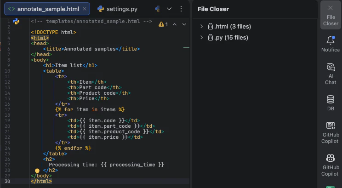Open the lower GitHub Copilot tool window
Image resolution: width=342 pixels, height=188 pixels.
[x=331, y=165]
